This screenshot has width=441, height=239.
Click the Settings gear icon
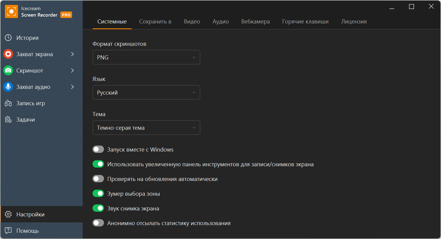point(8,214)
